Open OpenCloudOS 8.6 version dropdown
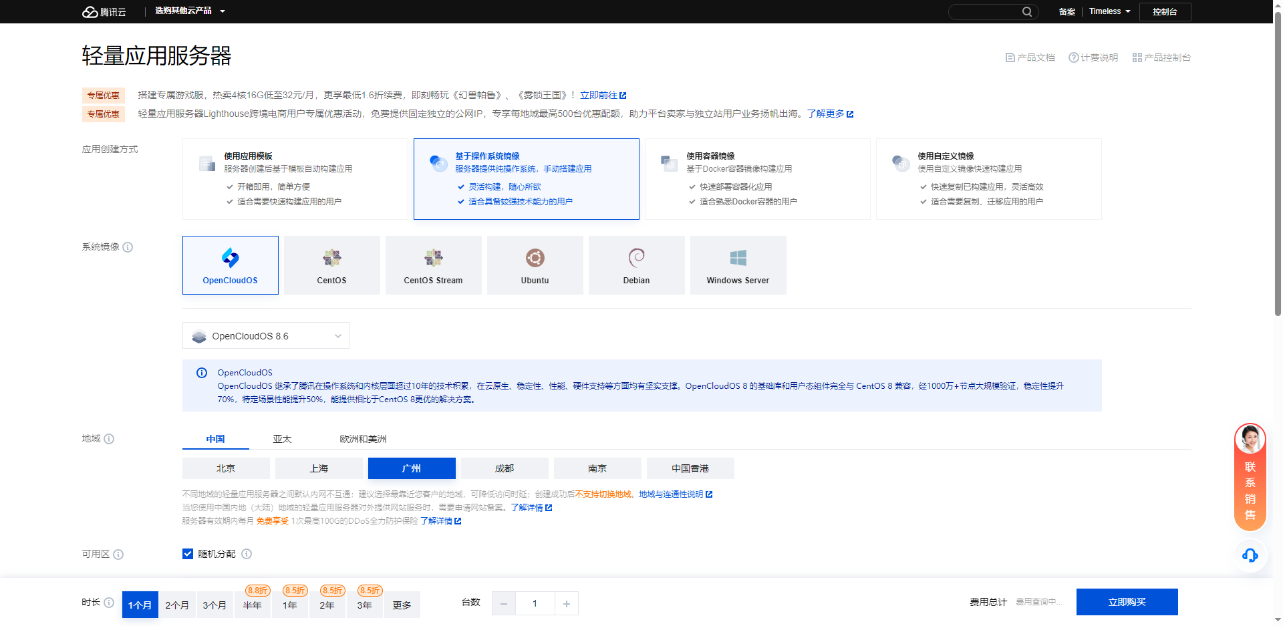 pos(266,336)
